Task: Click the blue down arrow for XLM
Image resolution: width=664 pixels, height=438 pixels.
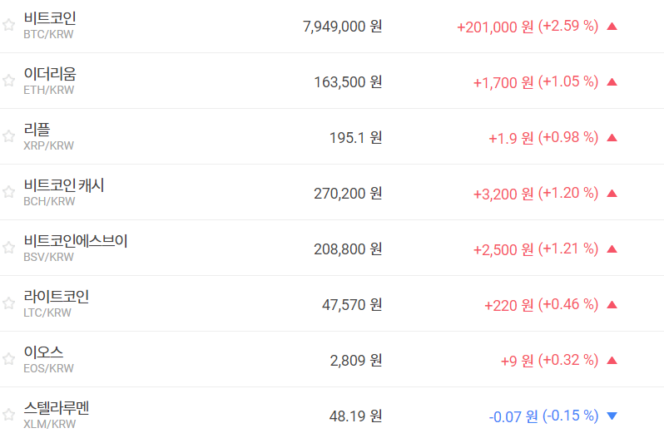Action: point(612,416)
